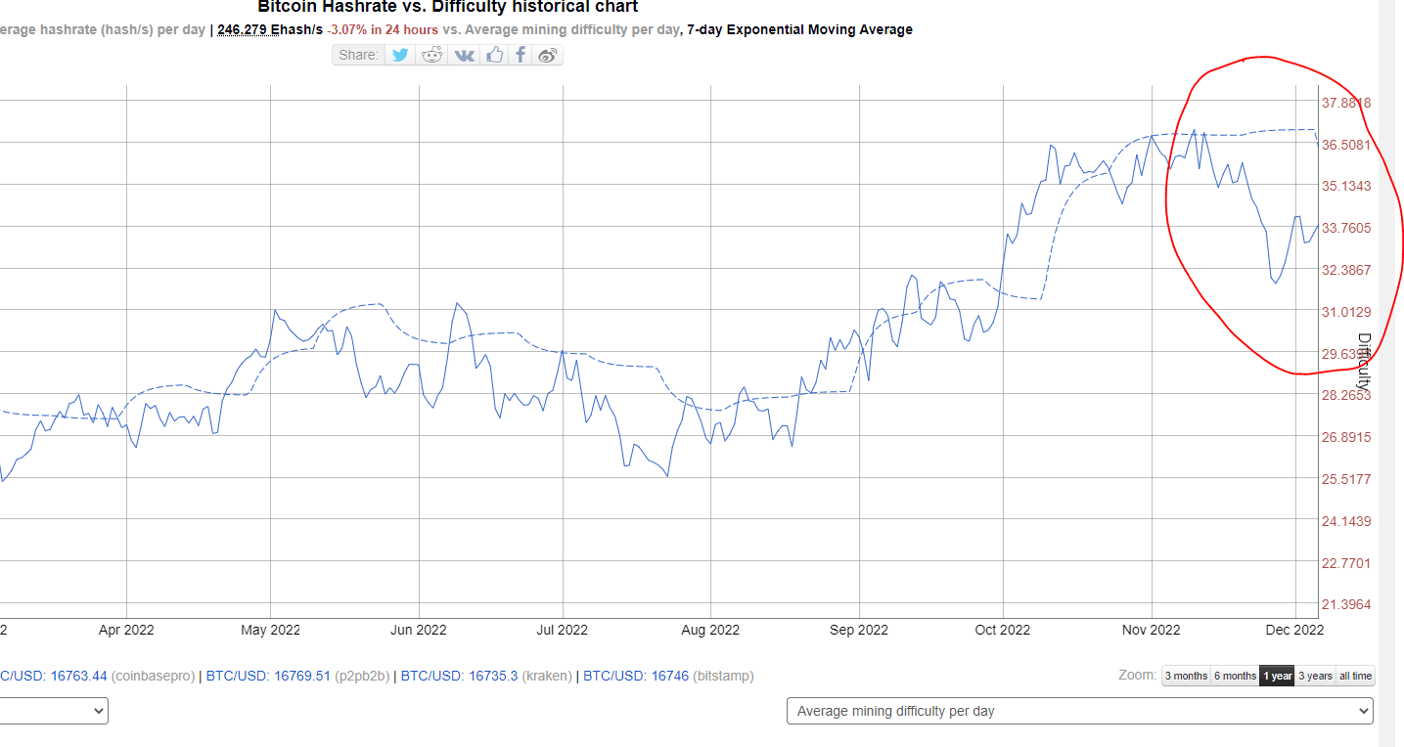The image size is (1404, 747).
Task: Share the chart on Twitter
Action: pyautogui.click(x=400, y=55)
